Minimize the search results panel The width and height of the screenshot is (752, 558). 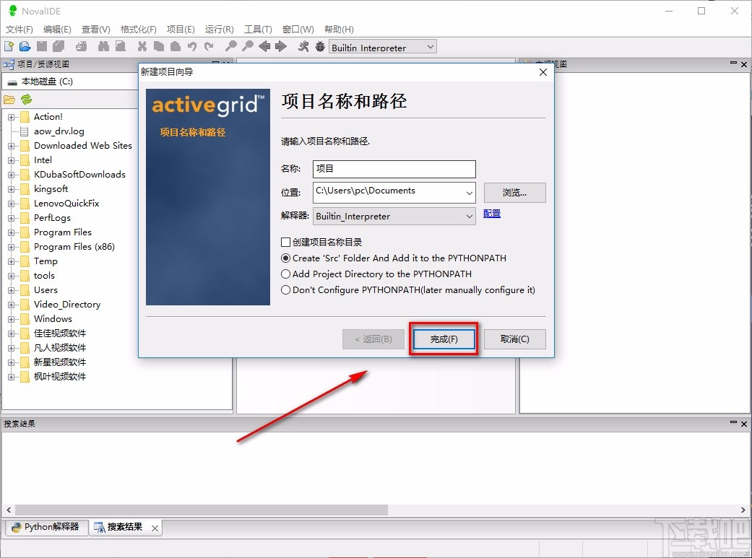point(733,422)
